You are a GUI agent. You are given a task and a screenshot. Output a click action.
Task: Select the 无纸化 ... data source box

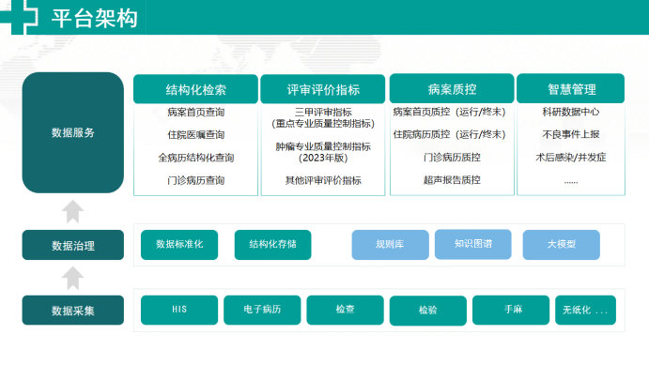(586, 310)
